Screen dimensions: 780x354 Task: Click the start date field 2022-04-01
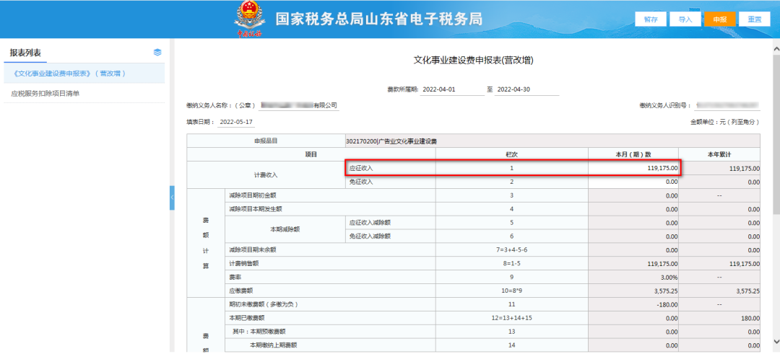tap(451, 90)
